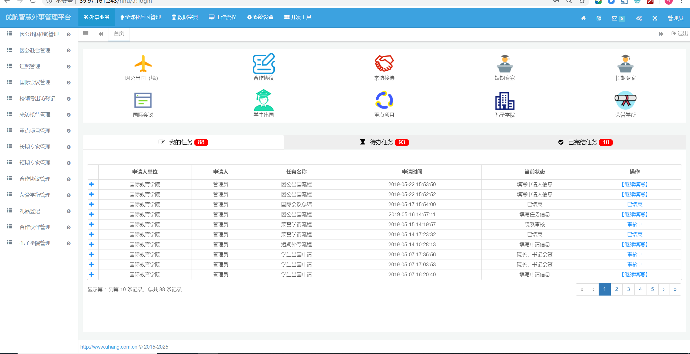Toggle fullscreen with the expand-arrows icon
The width and height of the screenshot is (690, 354).
[x=655, y=18]
